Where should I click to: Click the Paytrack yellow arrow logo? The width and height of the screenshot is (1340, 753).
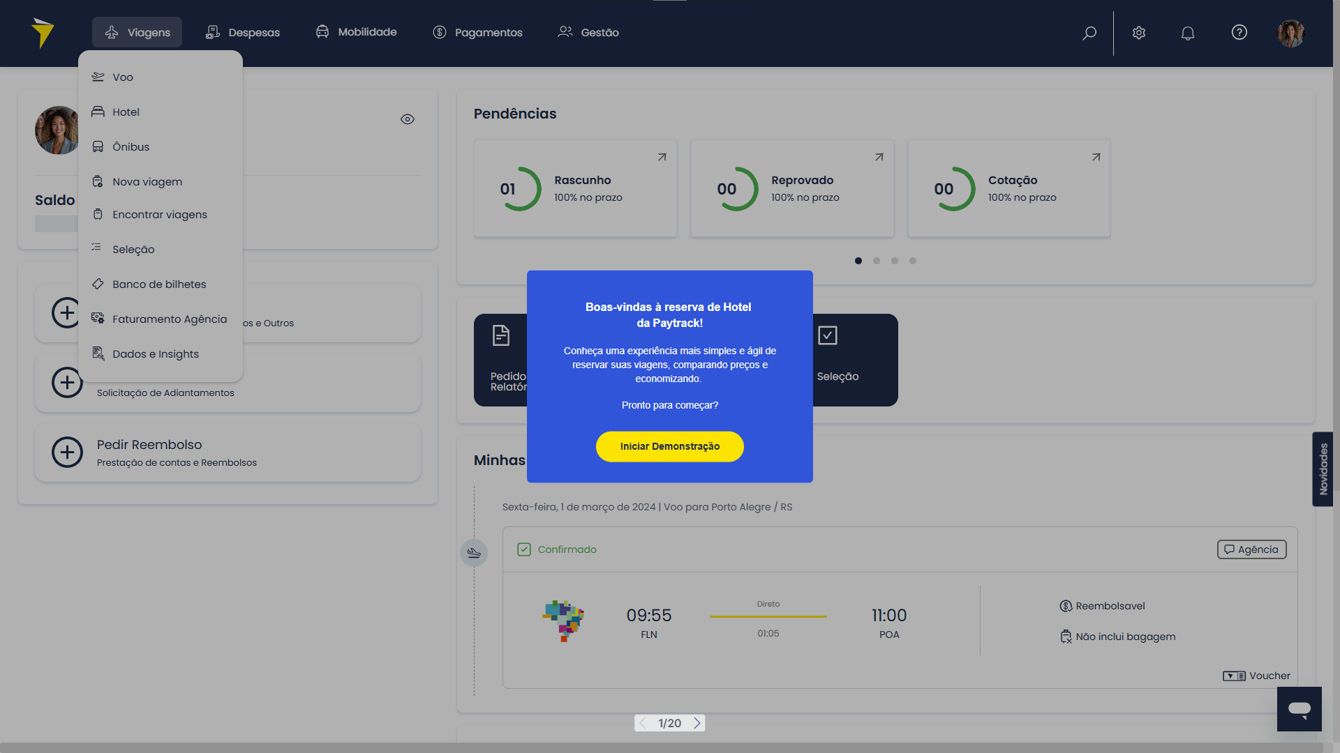43,33
